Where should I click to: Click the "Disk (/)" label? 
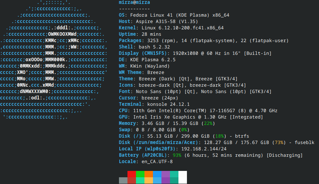pyautogui.click(x=130, y=136)
